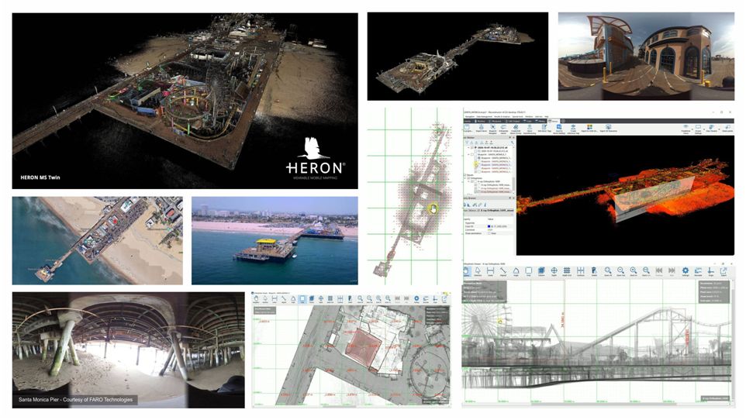
Task: Open Predefined Views dropdown arrow
Action: pyautogui.click(x=692, y=129)
